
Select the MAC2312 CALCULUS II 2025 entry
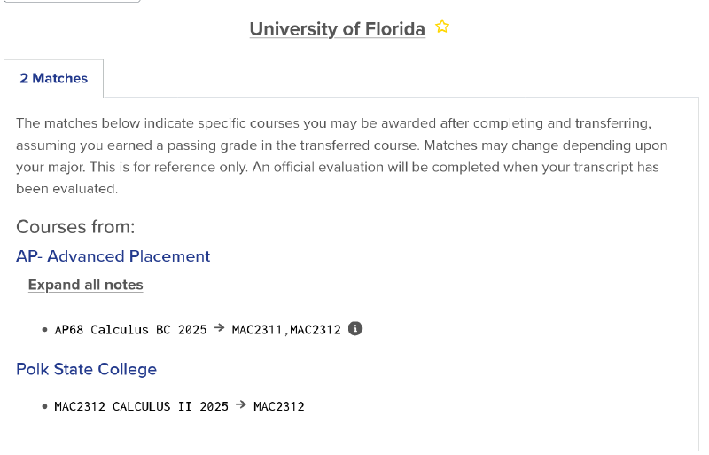pos(141,407)
